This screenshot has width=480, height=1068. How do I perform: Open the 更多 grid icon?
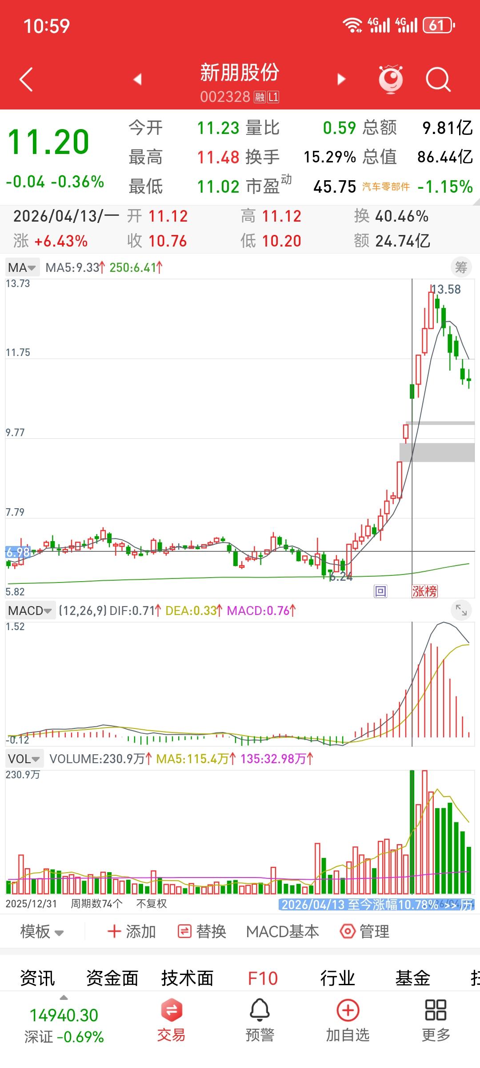tap(436, 1010)
